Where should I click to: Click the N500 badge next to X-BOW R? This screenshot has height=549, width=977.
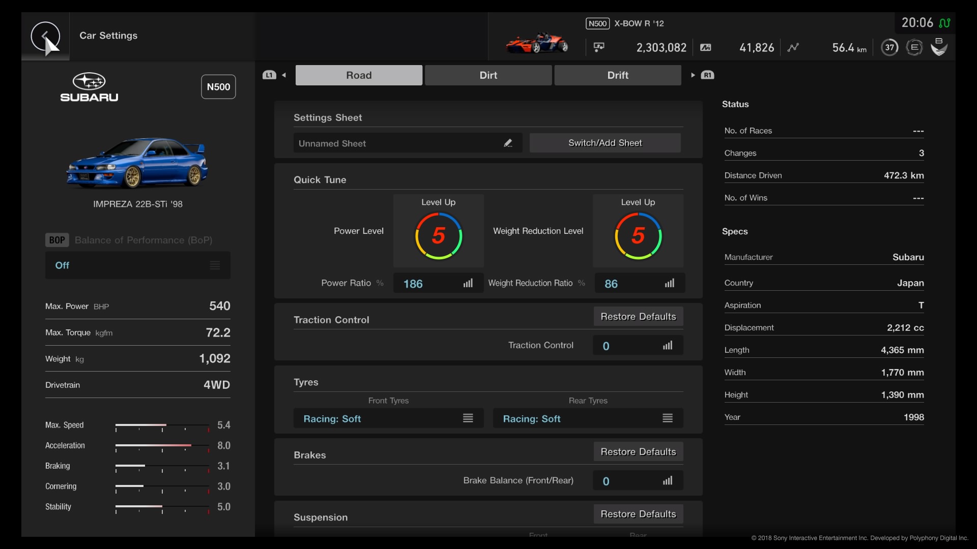click(x=597, y=23)
